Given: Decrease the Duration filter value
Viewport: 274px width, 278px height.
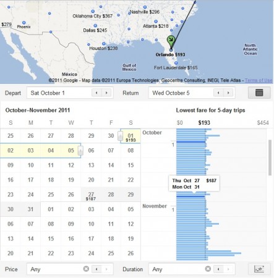Looking at the screenshot, I should 218,269.
